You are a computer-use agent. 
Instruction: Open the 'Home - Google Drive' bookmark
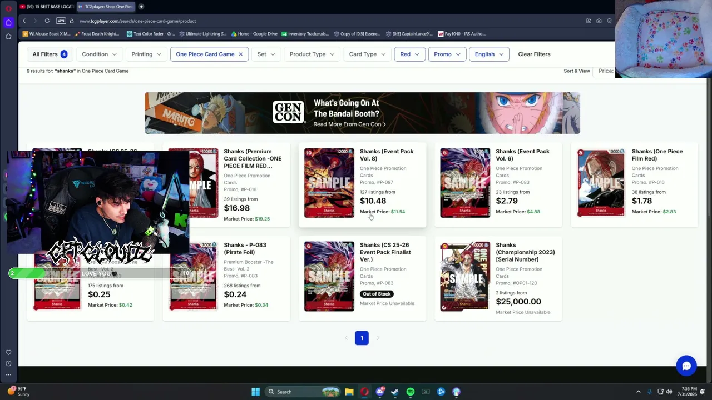point(254,34)
